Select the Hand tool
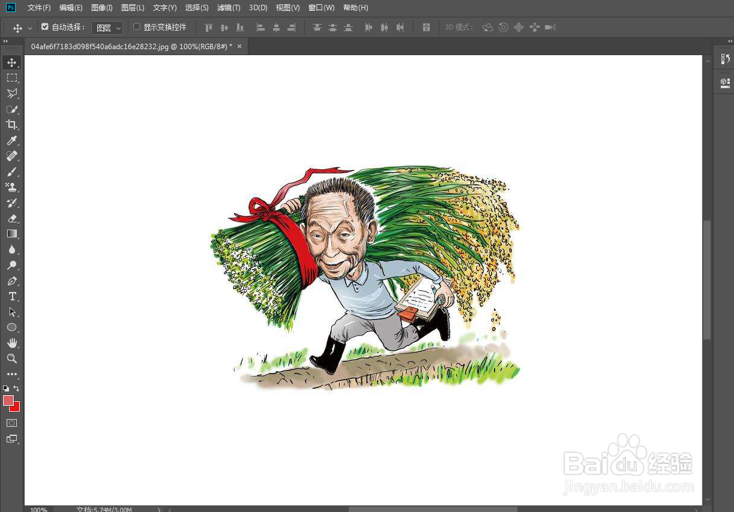 click(x=12, y=343)
